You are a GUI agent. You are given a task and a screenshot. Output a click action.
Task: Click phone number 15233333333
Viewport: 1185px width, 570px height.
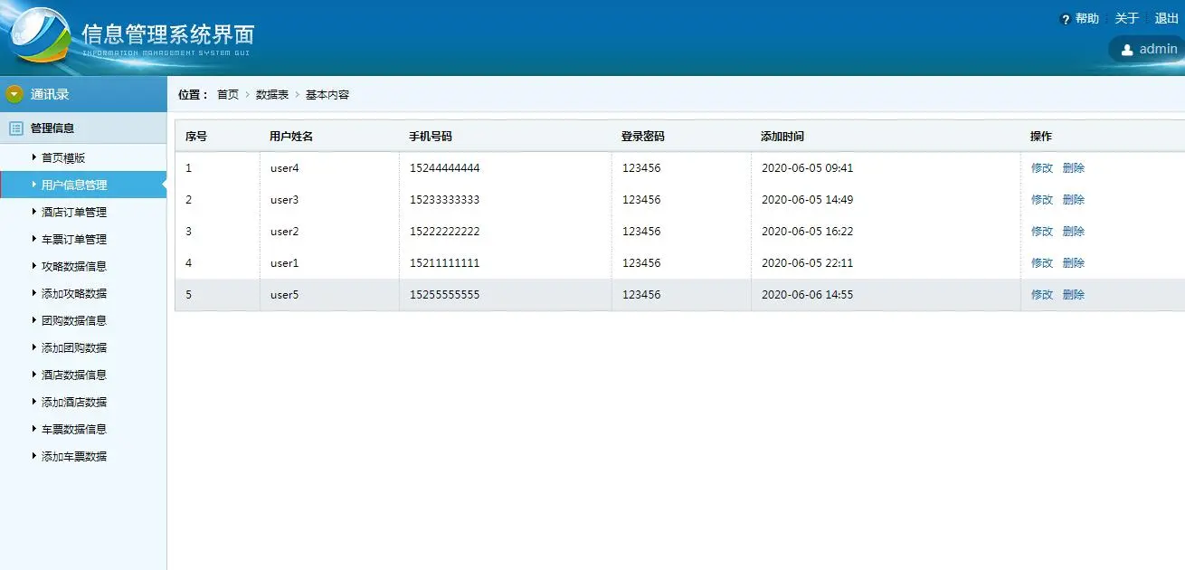(444, 199)
